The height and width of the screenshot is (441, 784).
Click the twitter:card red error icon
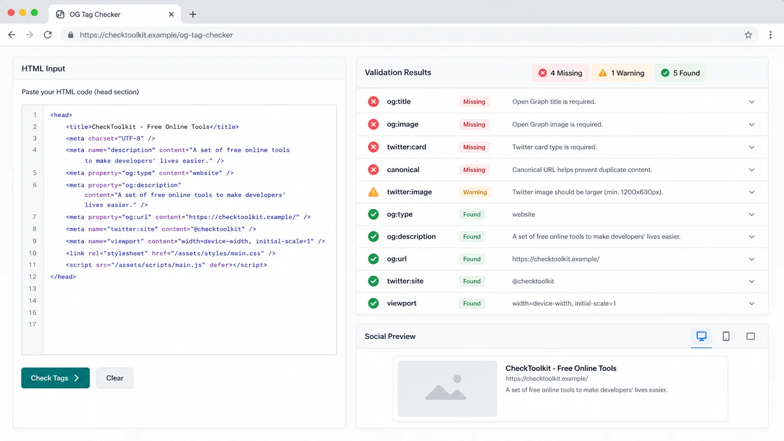pyautogui.click(x=373, y=147)
